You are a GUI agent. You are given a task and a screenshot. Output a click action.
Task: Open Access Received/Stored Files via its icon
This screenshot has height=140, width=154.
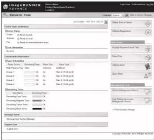coord(148,49)
